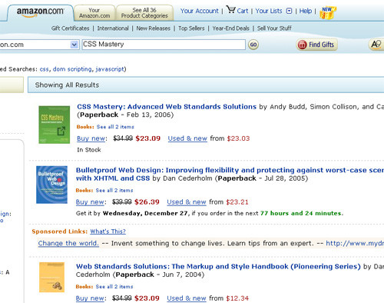The width and height of the screenshot is (384, 303).
Task: Click What's This? sponsored links help
Action: pos(108,231)
